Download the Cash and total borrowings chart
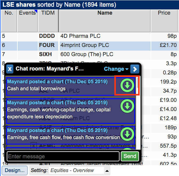Viewport: 179px width, 176px height. pos(127,85)
